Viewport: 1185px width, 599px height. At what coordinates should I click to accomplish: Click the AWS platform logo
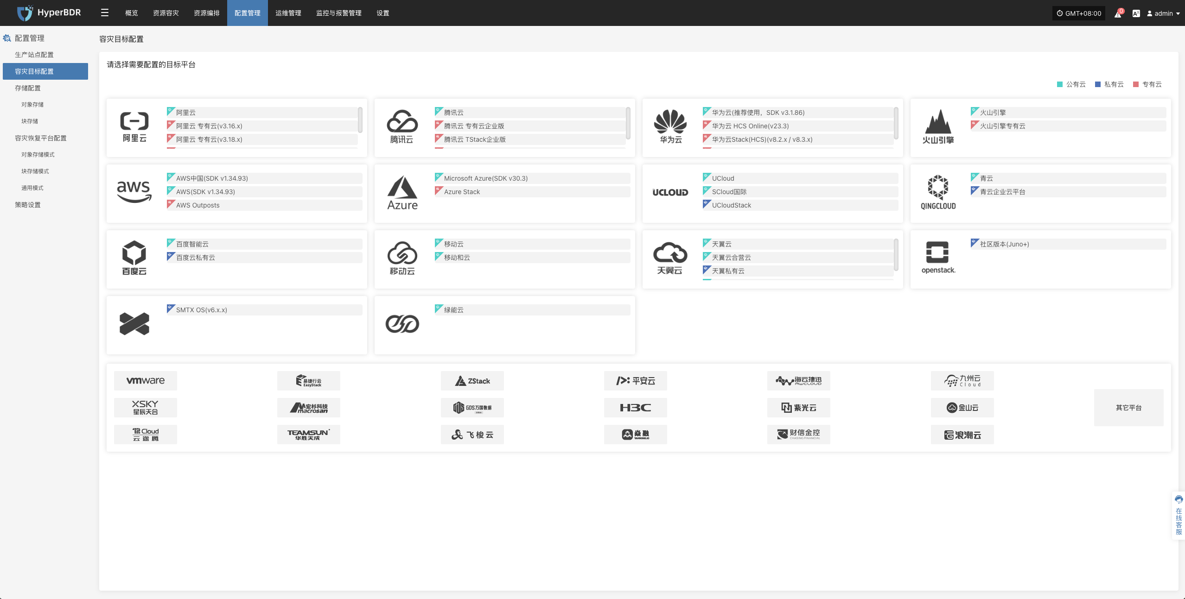pos(134,192)
